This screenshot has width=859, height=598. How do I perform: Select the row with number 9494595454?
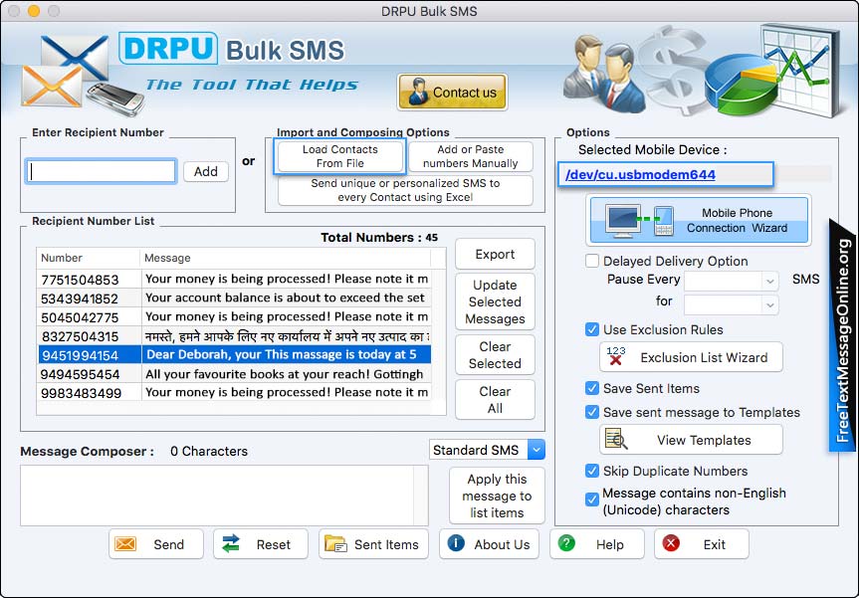pyautogui.click(x=235, y=374)
